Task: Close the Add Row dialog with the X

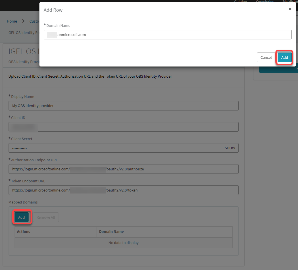Action: point(290,9)
